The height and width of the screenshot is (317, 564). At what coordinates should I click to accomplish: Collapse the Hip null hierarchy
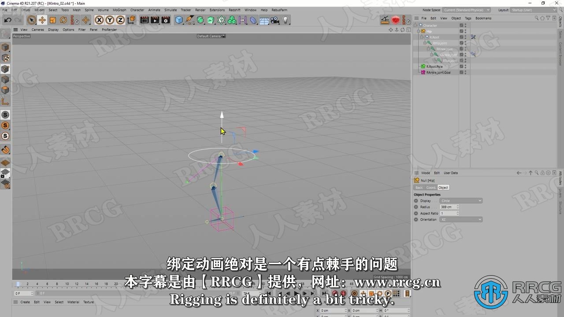pos(419,31)
